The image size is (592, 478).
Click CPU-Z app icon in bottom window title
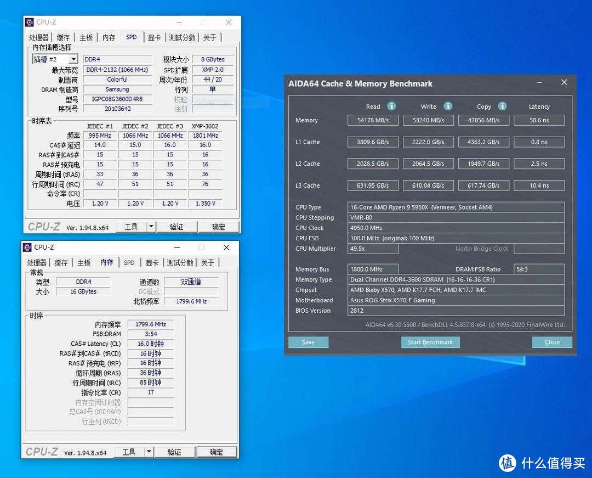click(x=27, y=247)
